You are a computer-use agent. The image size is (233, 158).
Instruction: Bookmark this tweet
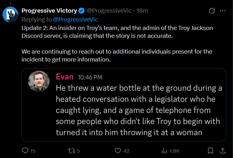click(211, 151)
